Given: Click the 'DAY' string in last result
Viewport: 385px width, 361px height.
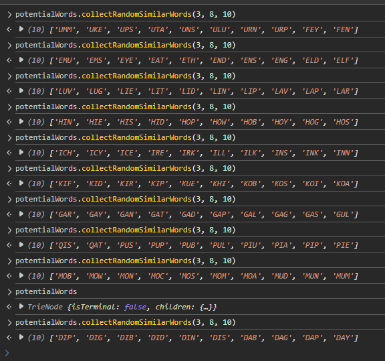Looking at the screenshot, I should (x=343, y=338).
